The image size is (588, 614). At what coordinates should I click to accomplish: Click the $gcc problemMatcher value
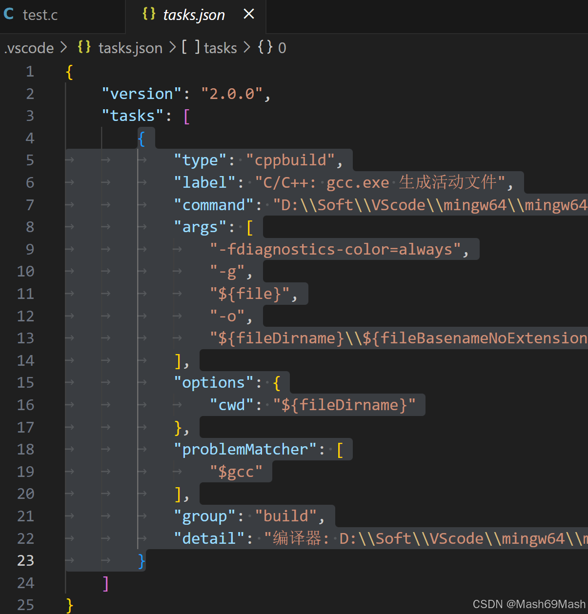[x=235, y=471]
